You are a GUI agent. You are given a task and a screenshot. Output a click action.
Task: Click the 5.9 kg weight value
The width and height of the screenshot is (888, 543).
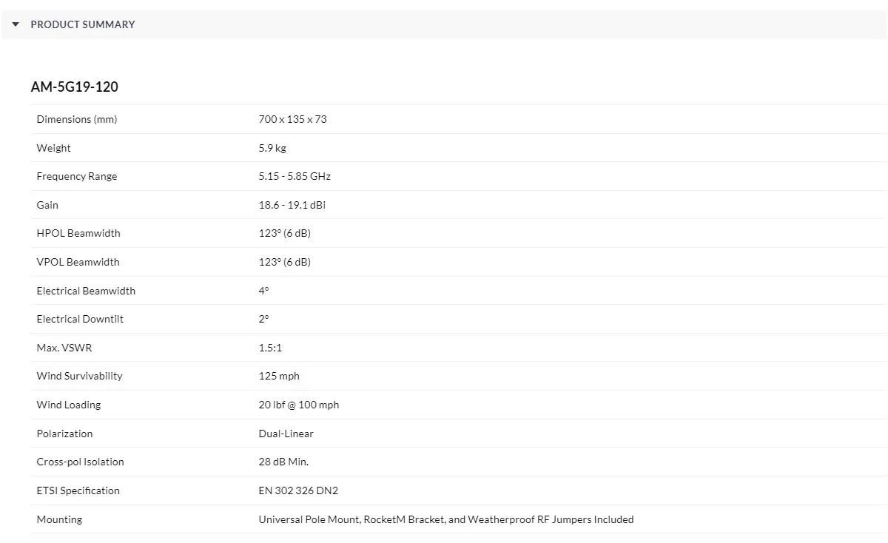click(x=272, y=148)
